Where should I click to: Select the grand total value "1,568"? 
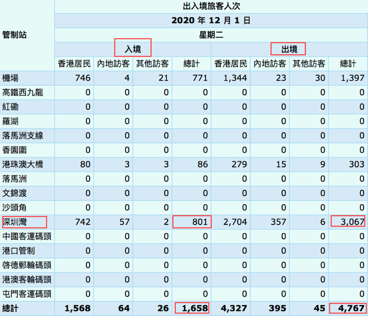click(78, 308)
